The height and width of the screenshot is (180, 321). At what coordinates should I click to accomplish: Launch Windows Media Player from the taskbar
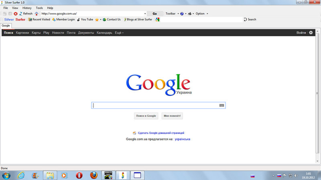point(64,176)
